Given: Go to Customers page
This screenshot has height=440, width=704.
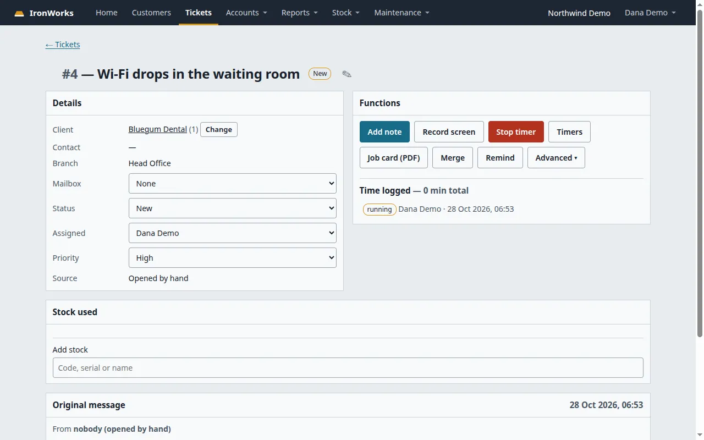Looking at the screenshot, I should tap(151, 13).
